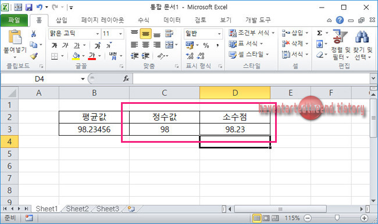Open the number format dropdown 일반
378x224 pixels.
[x=219, y=34]
